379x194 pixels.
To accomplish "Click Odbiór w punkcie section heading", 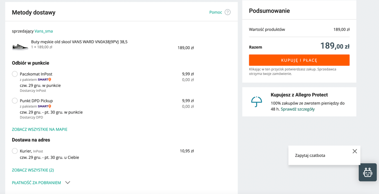I will pos(30,63).
